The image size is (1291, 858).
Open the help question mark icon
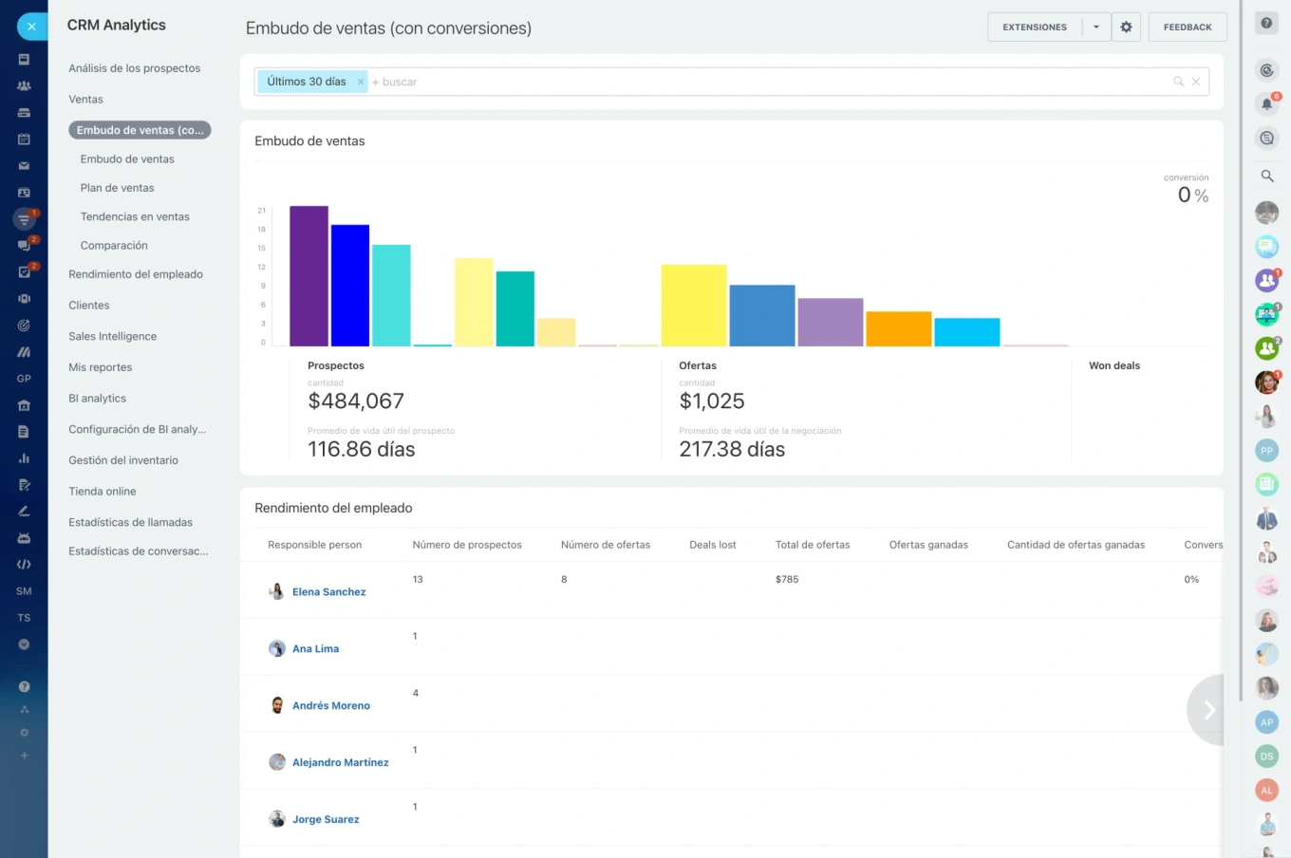point(1266,24)
